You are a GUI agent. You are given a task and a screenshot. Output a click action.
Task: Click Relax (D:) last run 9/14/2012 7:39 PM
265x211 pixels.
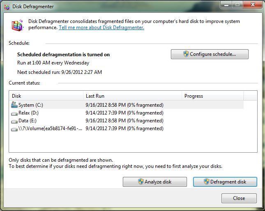tap(124, 113)
